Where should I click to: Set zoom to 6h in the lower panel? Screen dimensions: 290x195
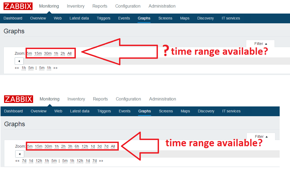click(77, 146)
